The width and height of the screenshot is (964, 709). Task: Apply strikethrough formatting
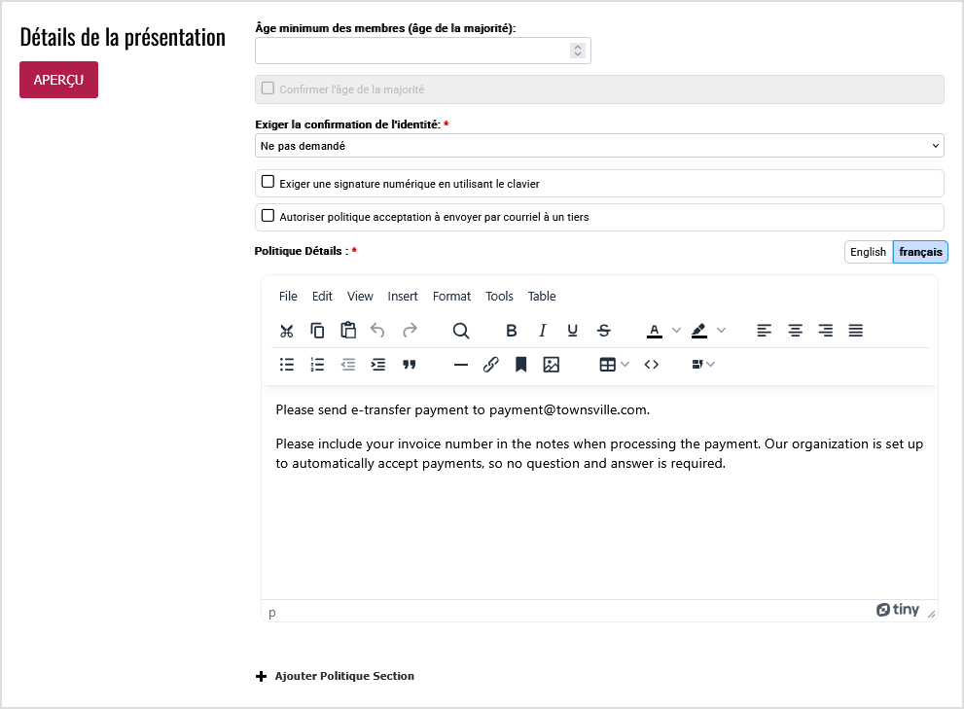603,331
